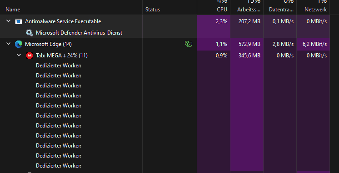Click the Microsoft Edge browser icon
This screenshot has width=339, height=173.
pyautogui.click(x=19, y=44)
